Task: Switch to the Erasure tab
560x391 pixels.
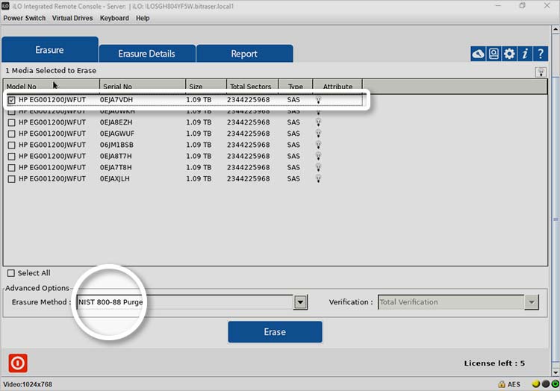Action: click(49, 50)
